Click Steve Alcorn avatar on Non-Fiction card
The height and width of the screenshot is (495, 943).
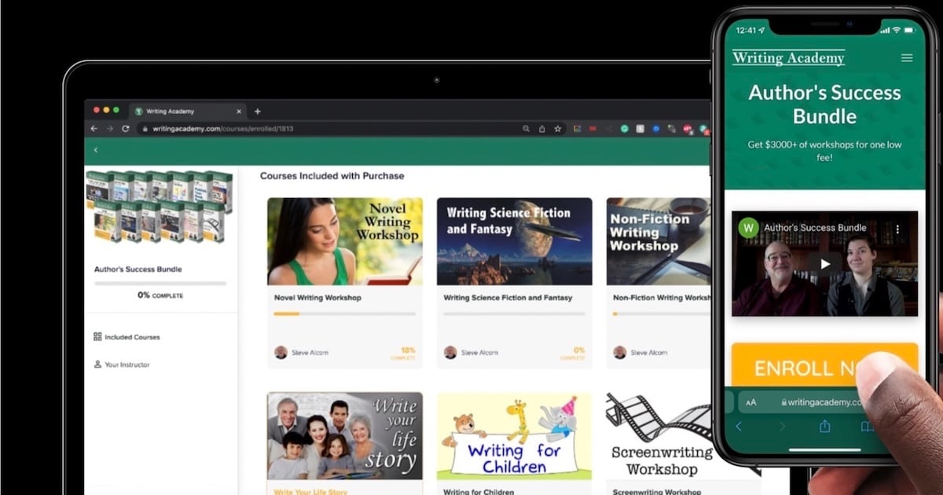620,352
